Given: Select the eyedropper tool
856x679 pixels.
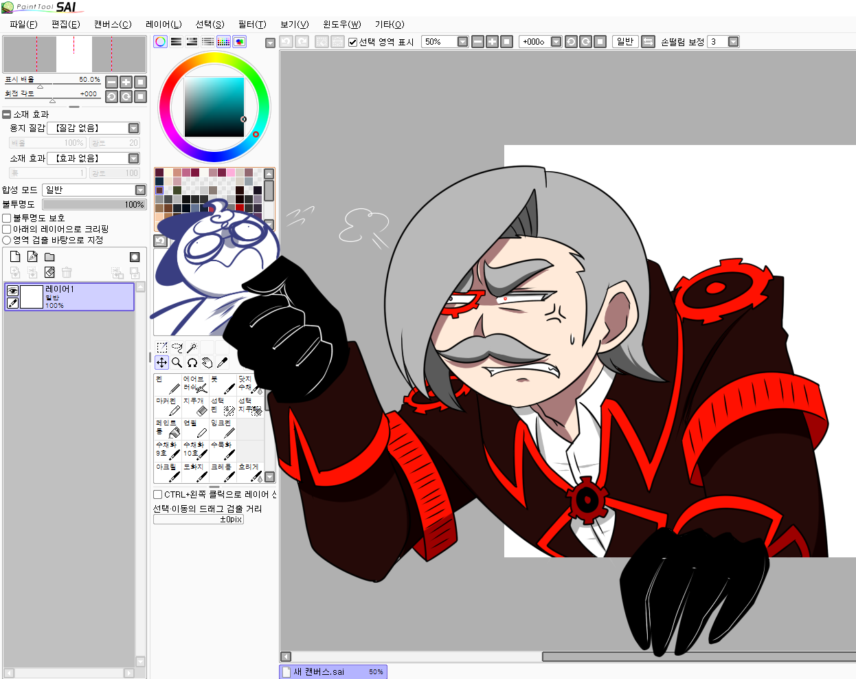Looking at the screenshot, I should point(223,362).
